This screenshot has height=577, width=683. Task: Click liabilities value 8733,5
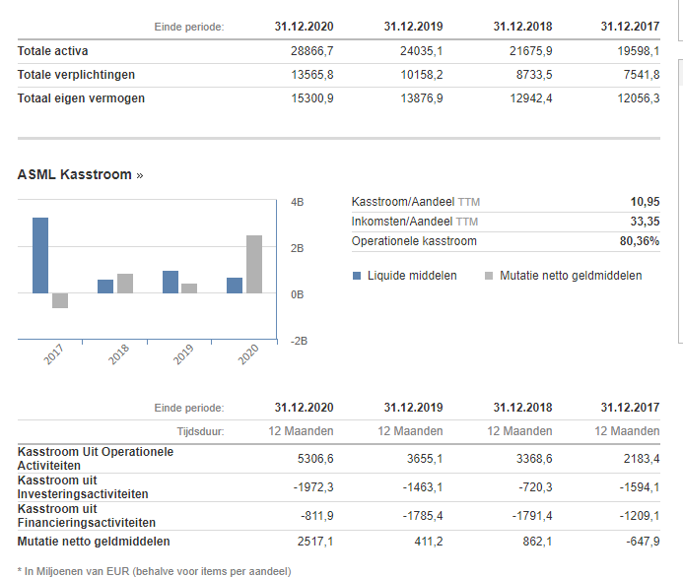[x=534, y=75]
